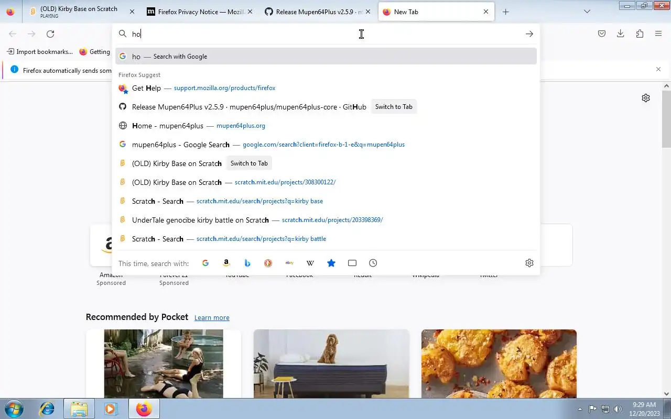Image resolution: width=671 pixels, height=419 pixels.
Task: Open new tab page personalize gear
Action: pos(646,98)
